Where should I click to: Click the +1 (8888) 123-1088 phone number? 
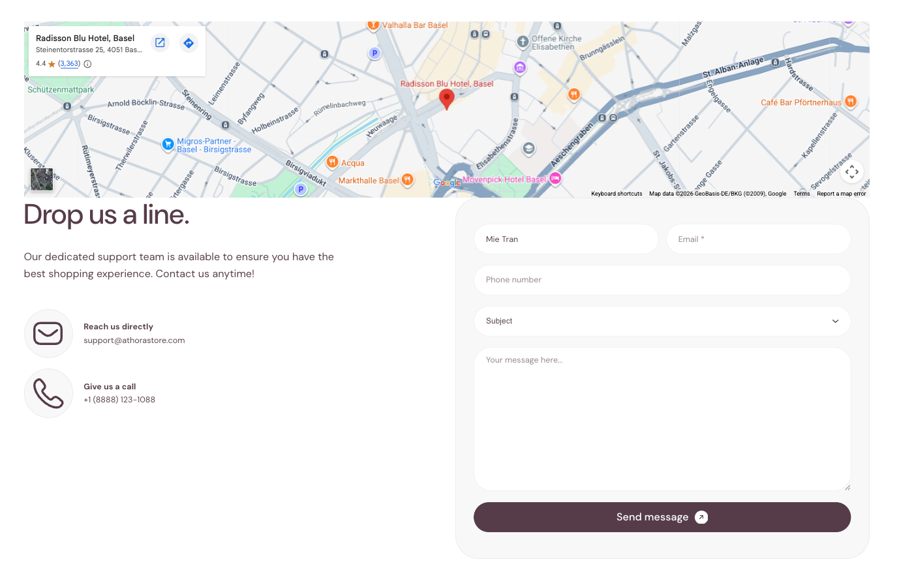[x=119, y=400]
